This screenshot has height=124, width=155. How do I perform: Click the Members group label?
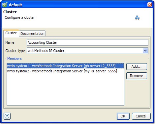coord(15,59)
